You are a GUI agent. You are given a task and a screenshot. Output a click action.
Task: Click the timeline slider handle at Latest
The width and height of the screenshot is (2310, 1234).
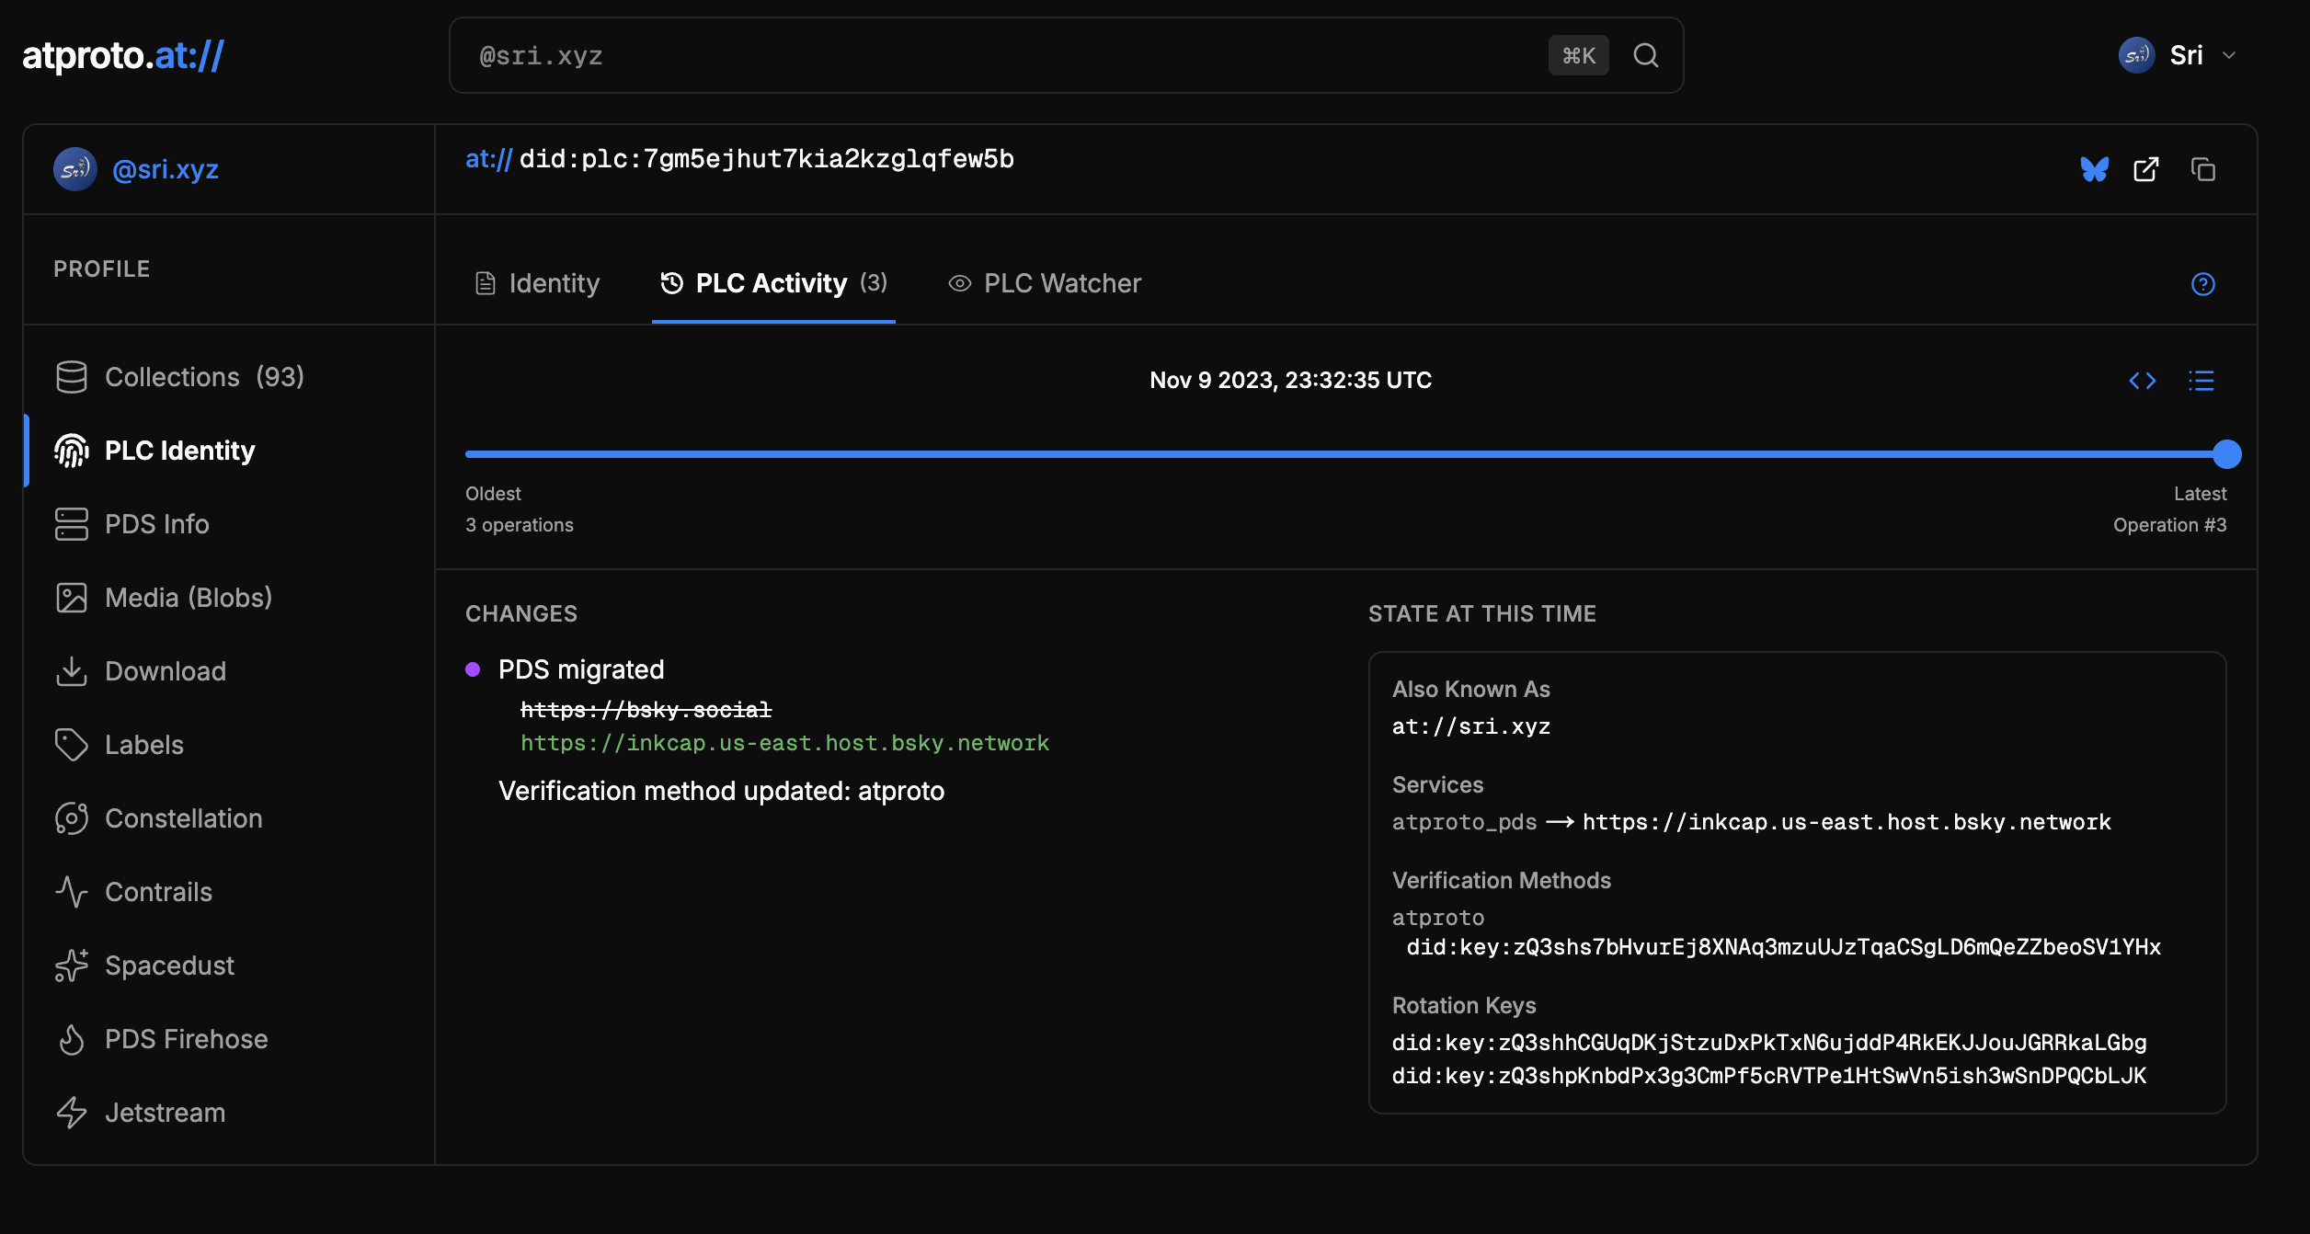[x=2226, y=454]
